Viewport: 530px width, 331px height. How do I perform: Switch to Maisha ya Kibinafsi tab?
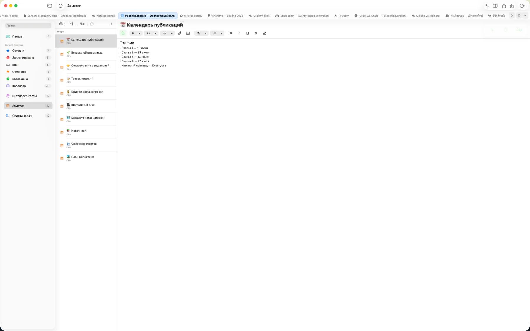426,16
